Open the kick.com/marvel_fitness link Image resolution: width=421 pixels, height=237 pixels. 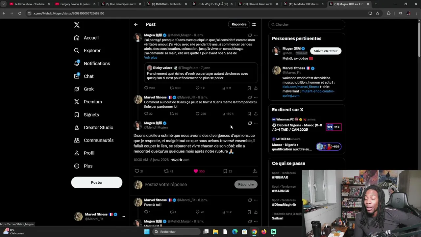(x=301, y=87)
